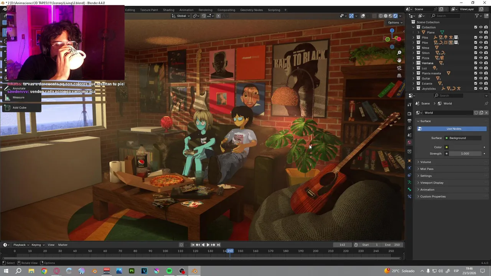Select wireframe viewport shading
Image resolution: width=491 pixels, height=276 pixels.
[381, 16]
